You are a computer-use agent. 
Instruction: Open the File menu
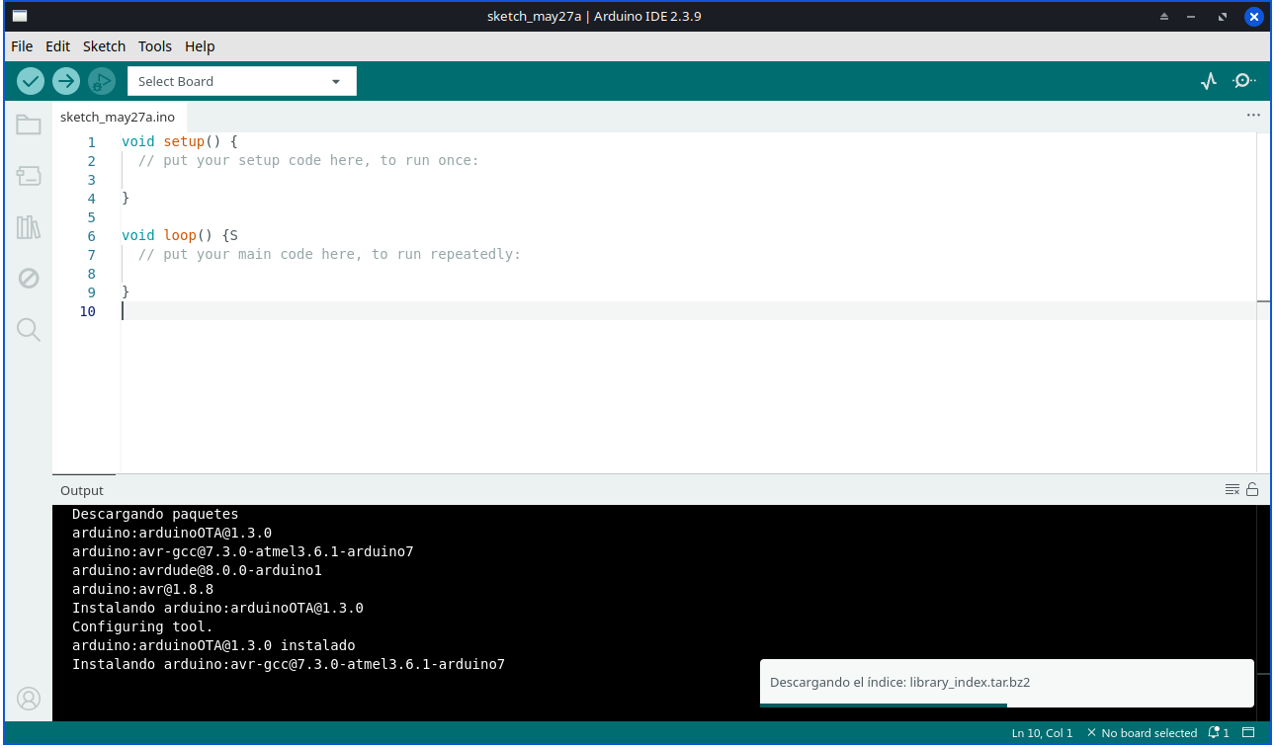click(22, 46)
